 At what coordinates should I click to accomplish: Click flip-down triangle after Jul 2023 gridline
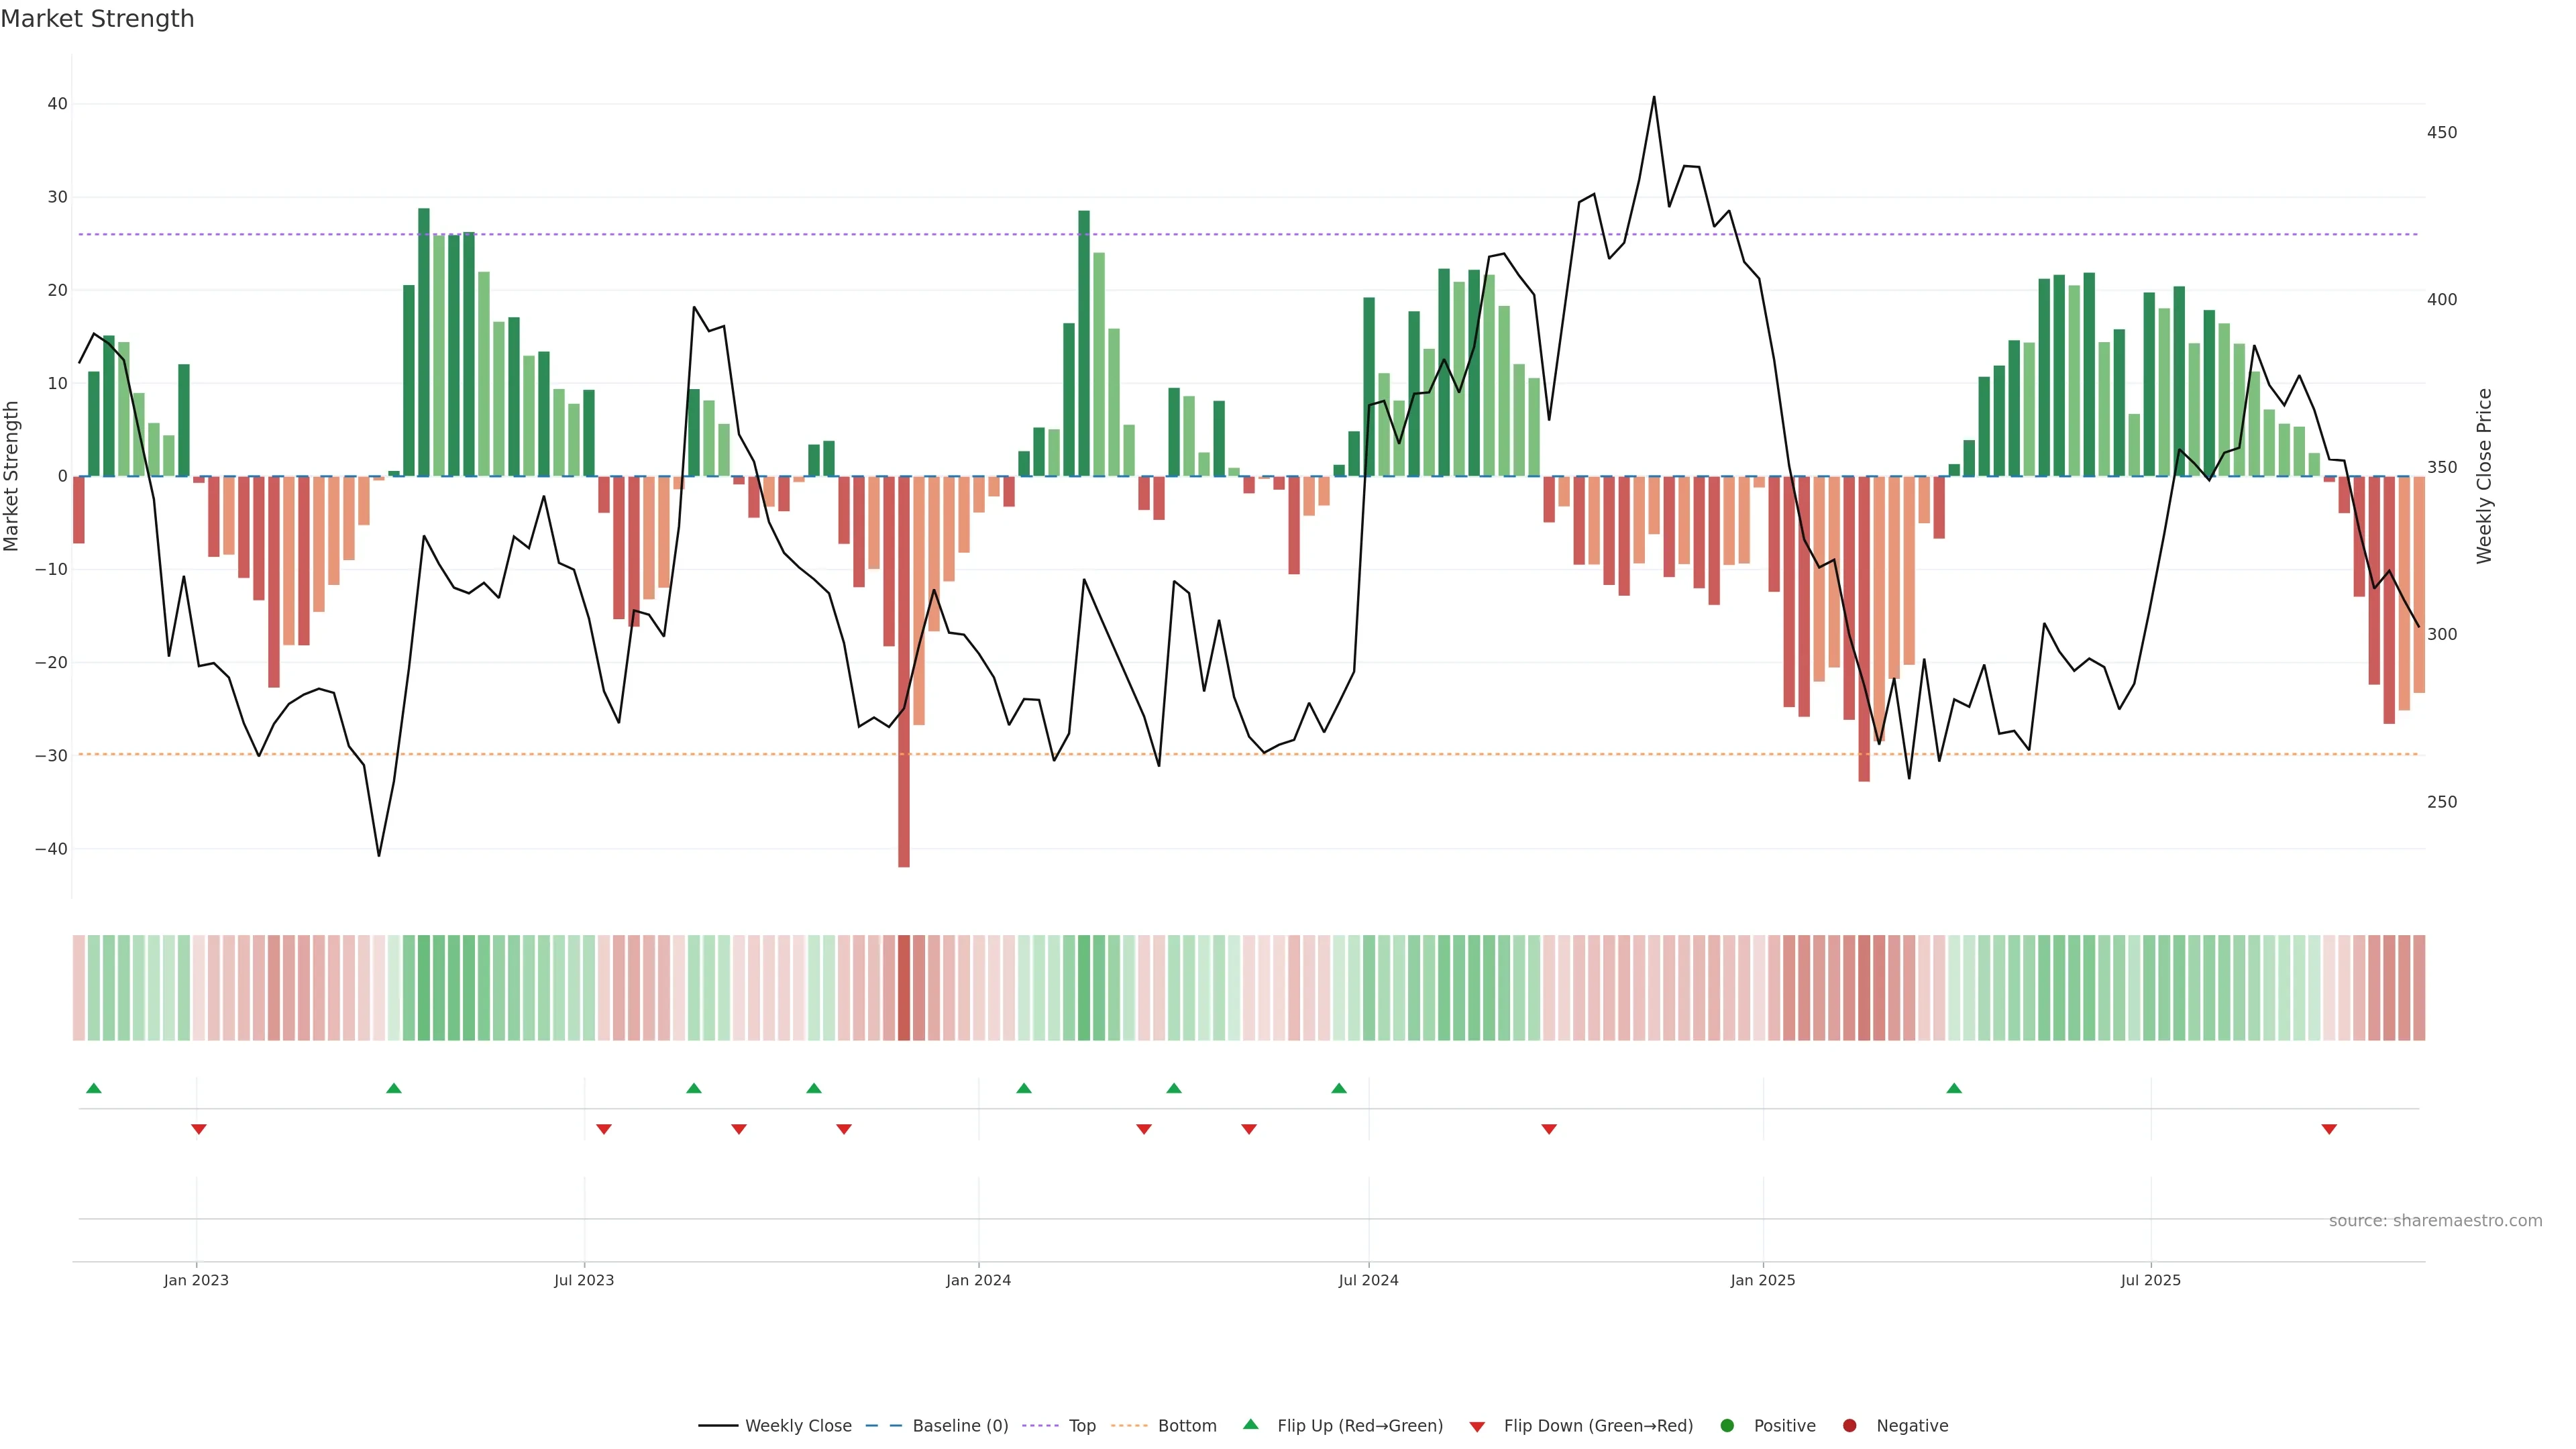click(x=604, y=1129)
